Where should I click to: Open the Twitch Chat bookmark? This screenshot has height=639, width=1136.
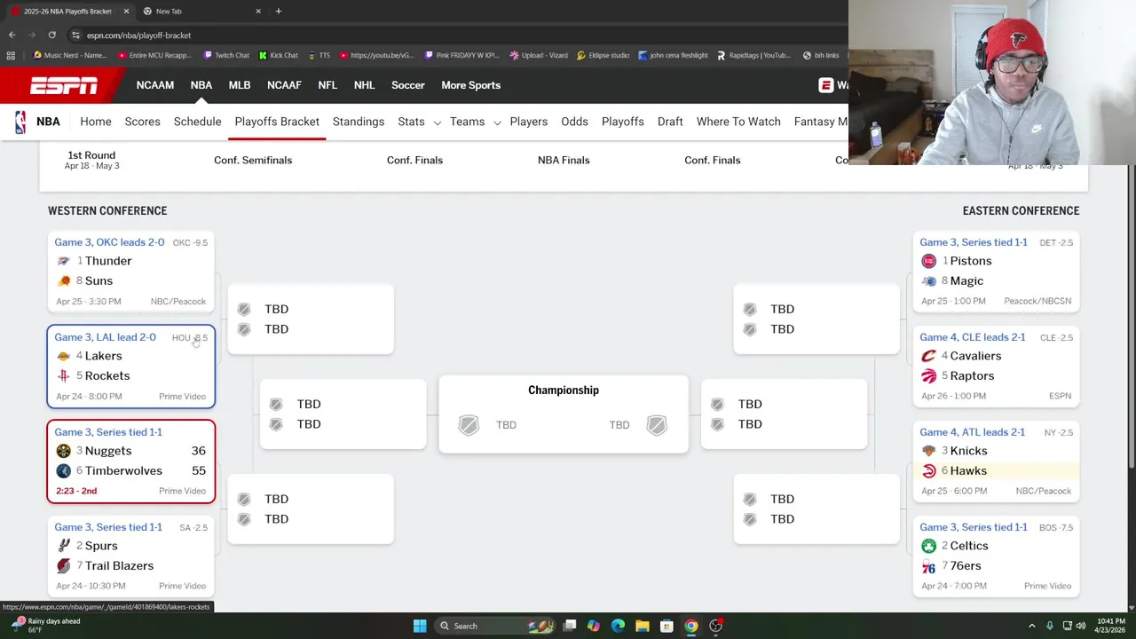coord(226,55)
